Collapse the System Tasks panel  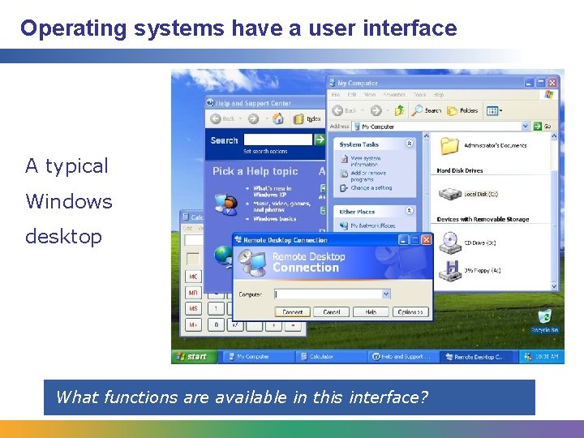coord(410,144)
